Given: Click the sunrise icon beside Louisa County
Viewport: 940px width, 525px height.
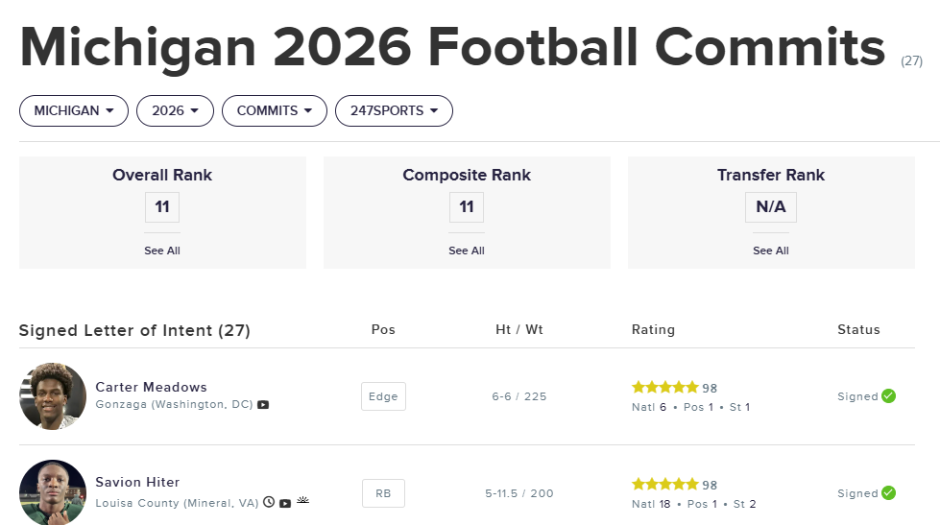Looking at the screenshot, I should pyautogui.click(x=302, y=501).
